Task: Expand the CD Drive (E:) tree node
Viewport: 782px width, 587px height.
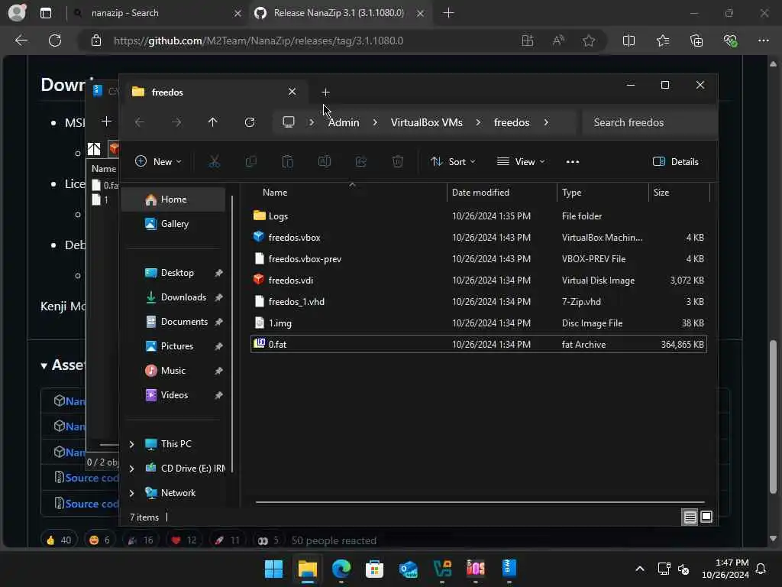Action: tap(131, 469)
